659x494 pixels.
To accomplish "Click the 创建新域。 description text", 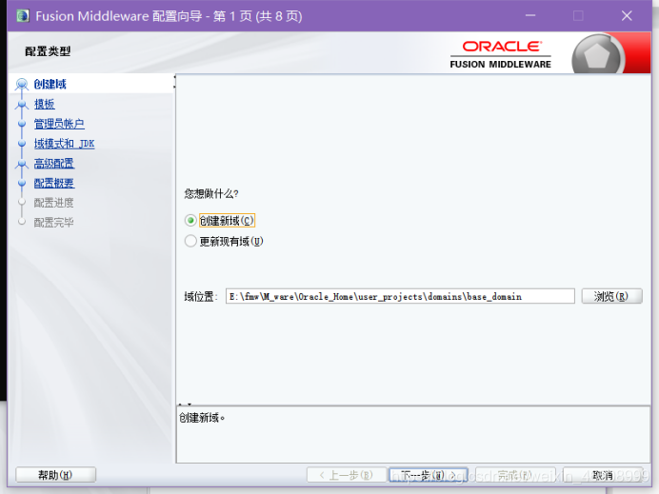I will [x=202, y=418].
